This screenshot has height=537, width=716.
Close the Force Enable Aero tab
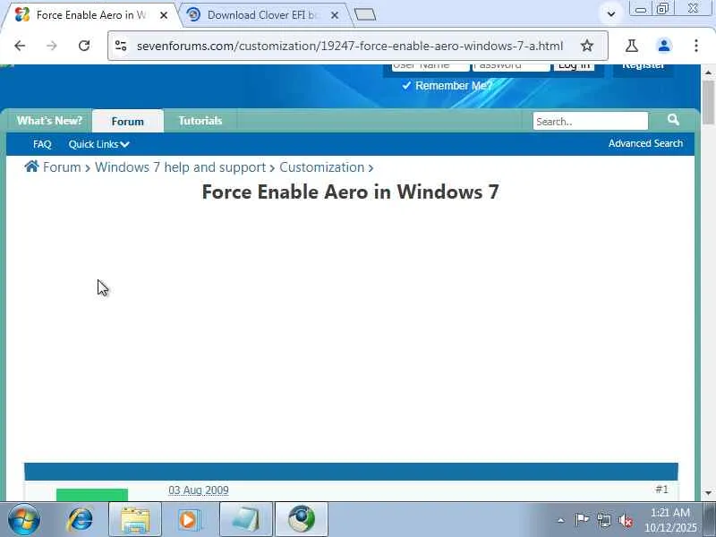click(164, 15)
